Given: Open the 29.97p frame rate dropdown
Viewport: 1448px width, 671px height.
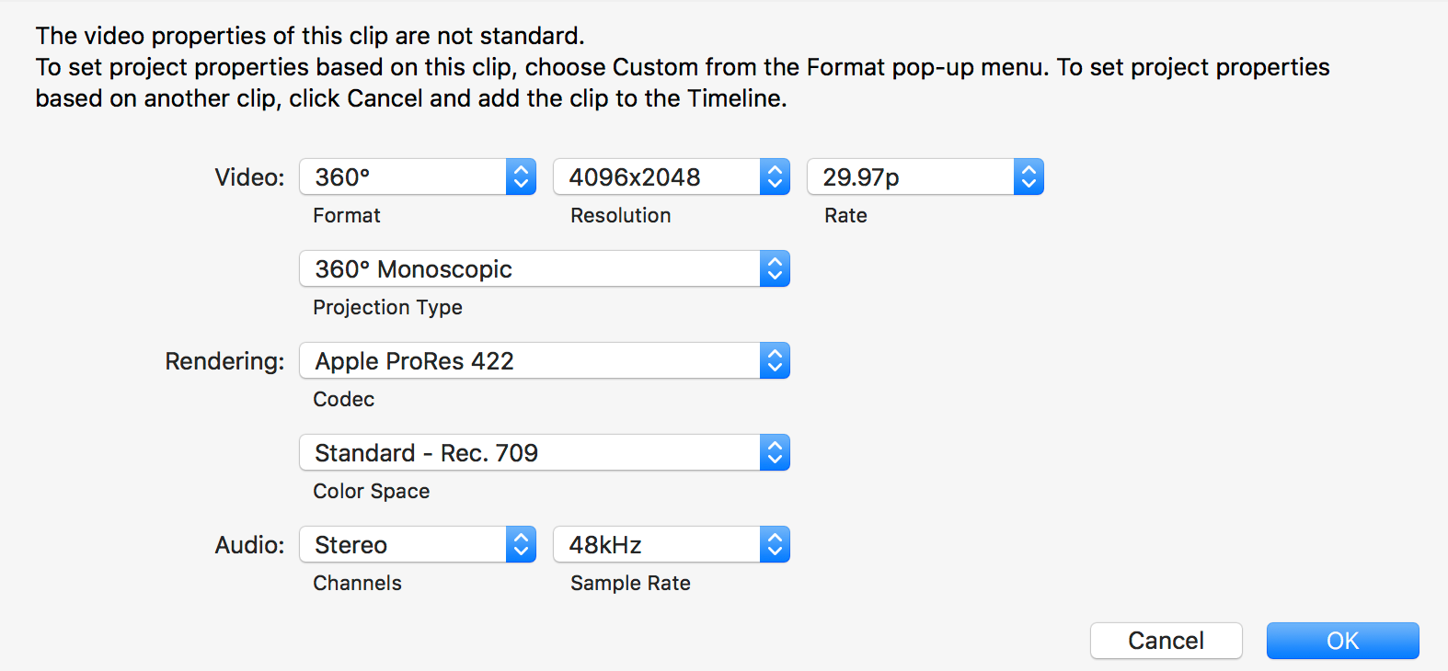Looking at the screenshot, I should coord(925,176).
